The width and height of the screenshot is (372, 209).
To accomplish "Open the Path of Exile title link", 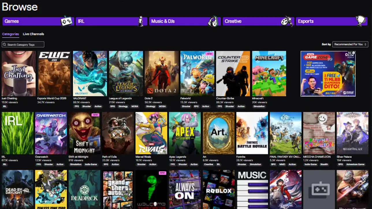I will click(x=110, y=157).
